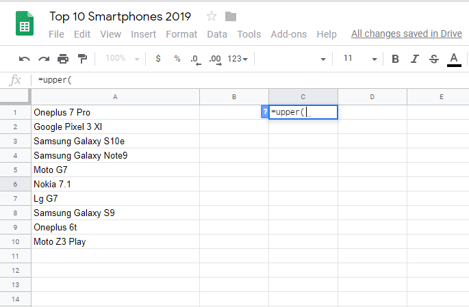This screenshot has height=307, width=469.
Task: Open the Data menu
Action: (x=217, y=34)
